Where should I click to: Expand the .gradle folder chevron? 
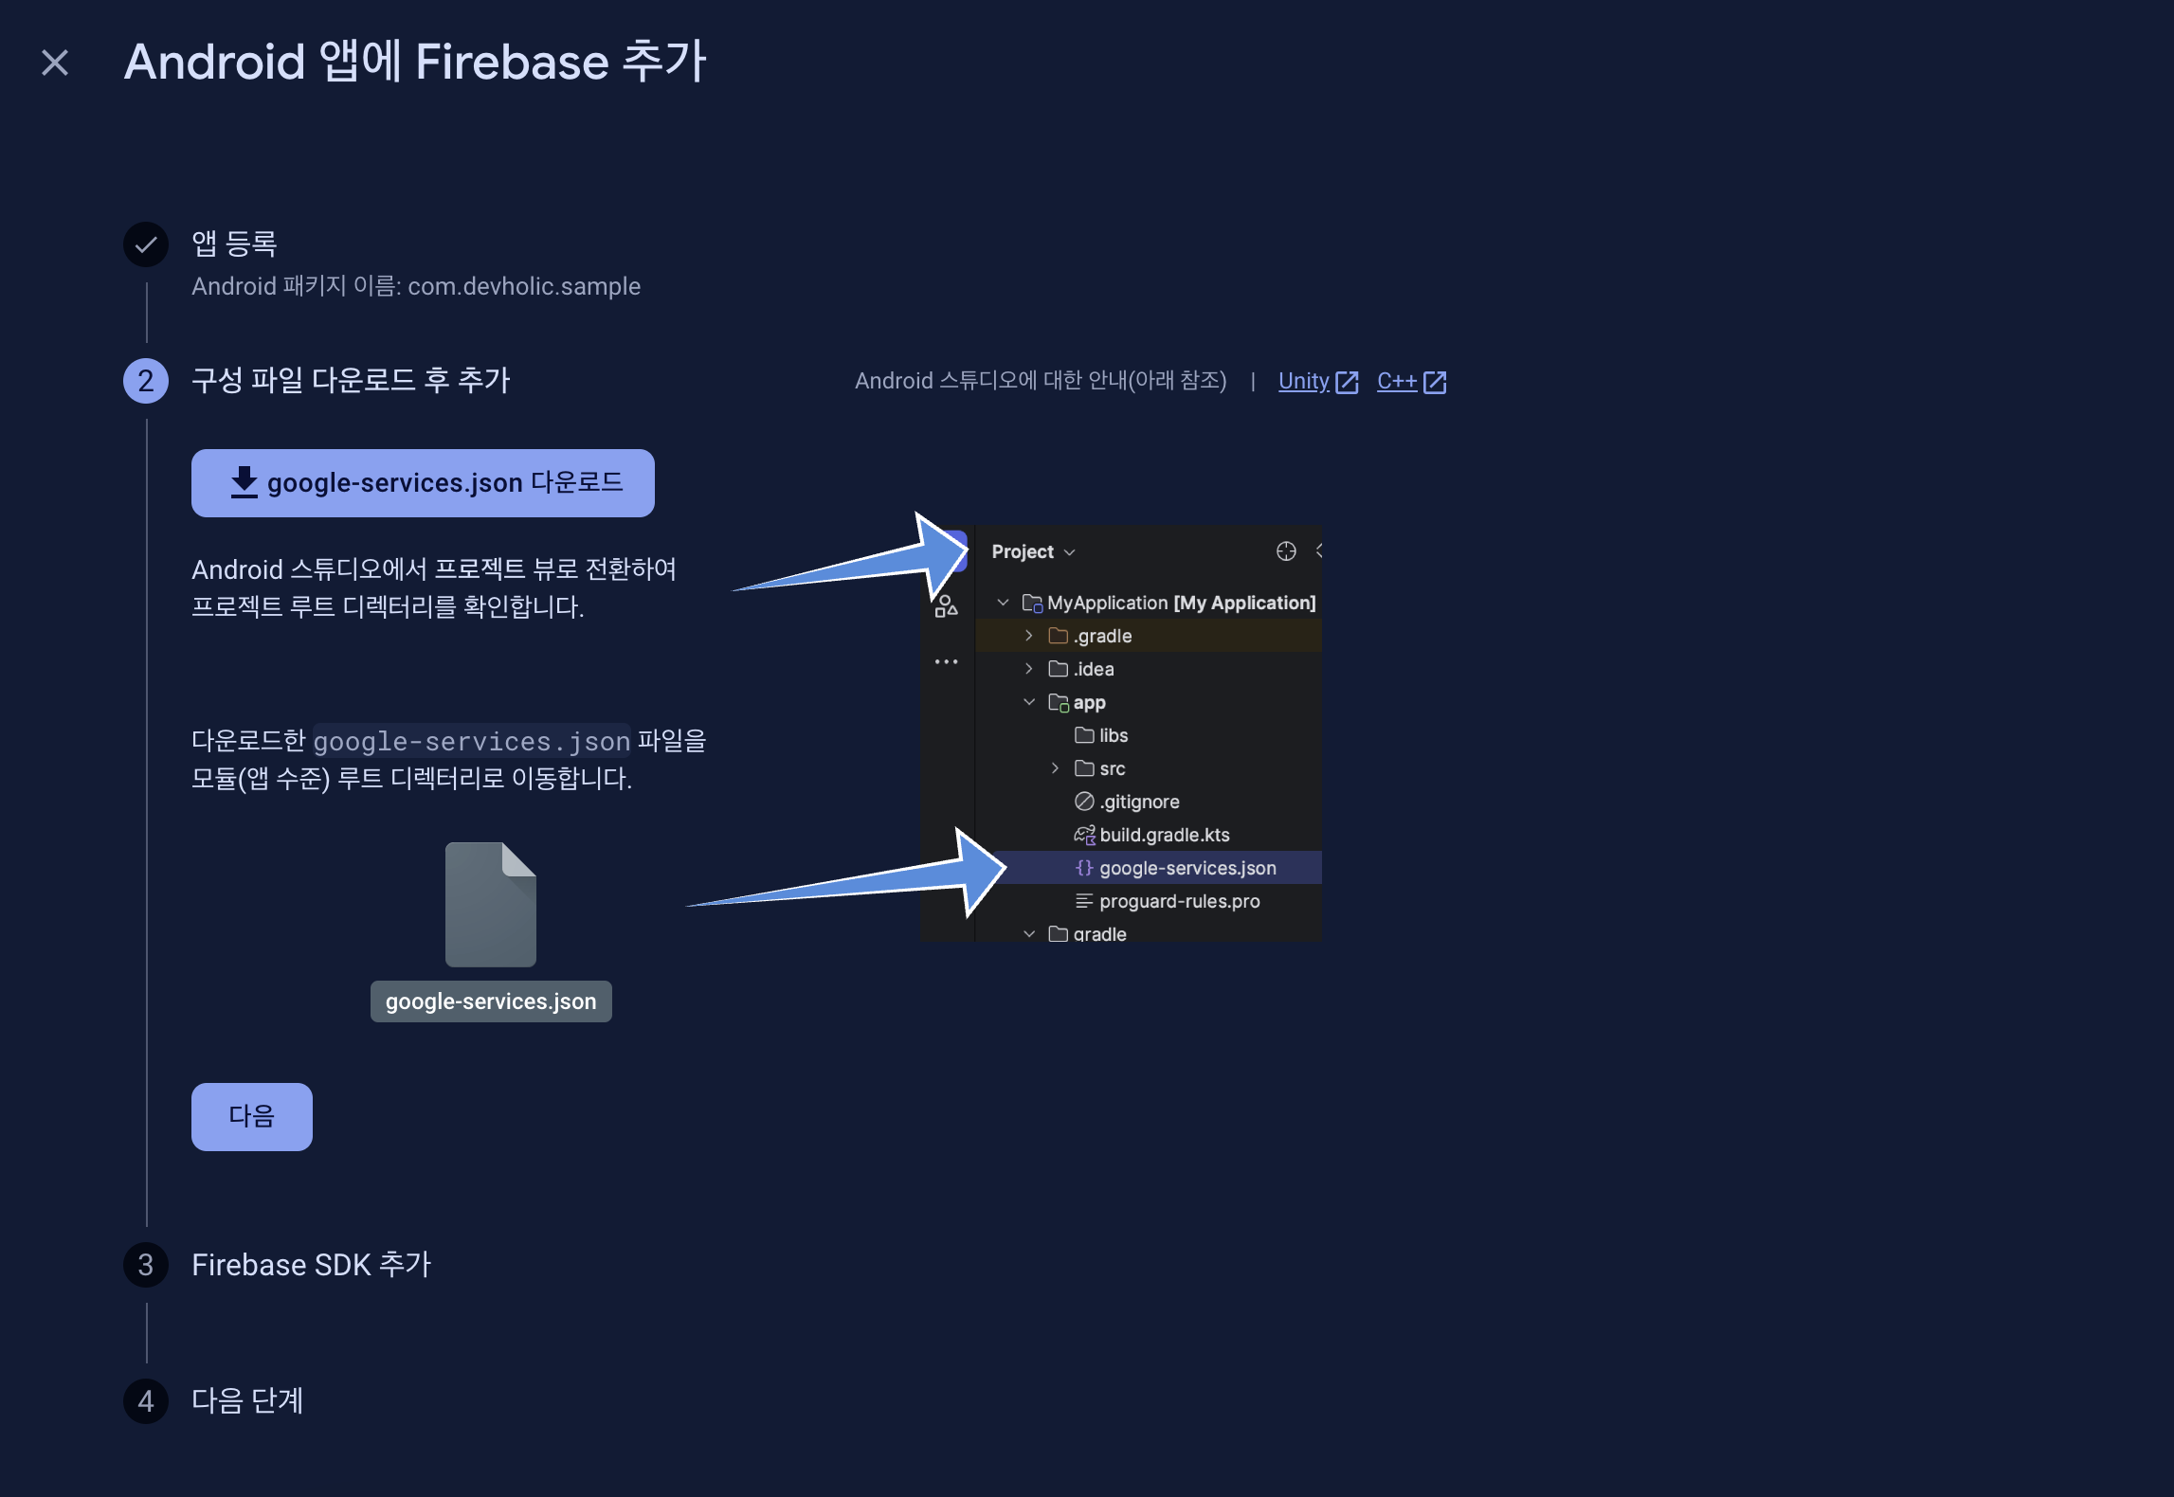coord(1028,636)
